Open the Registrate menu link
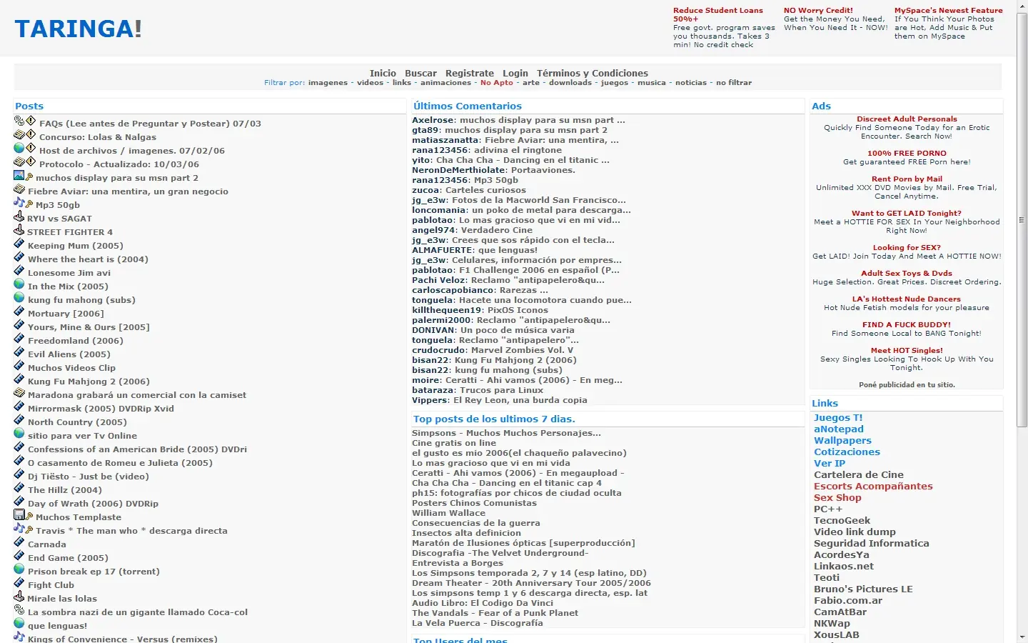 click(470, 73)
